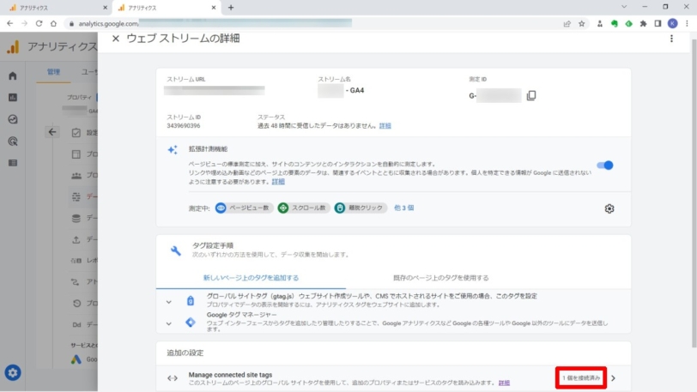
Task: Toggle the enhanced measurement switch
Action: click(605, 166)
